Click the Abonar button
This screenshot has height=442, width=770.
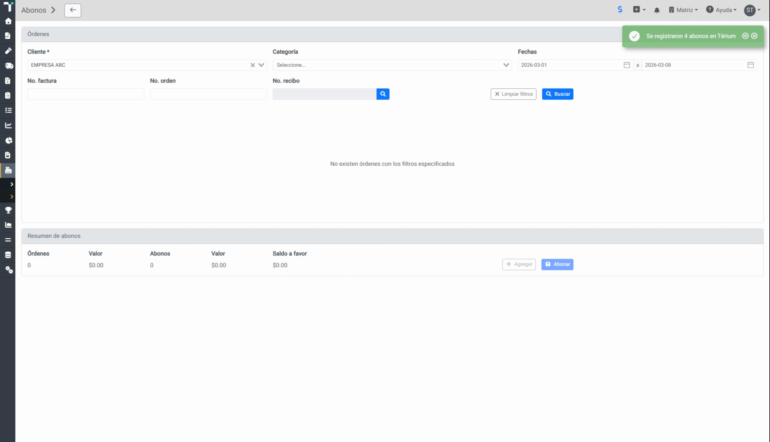tap(557, 264)
